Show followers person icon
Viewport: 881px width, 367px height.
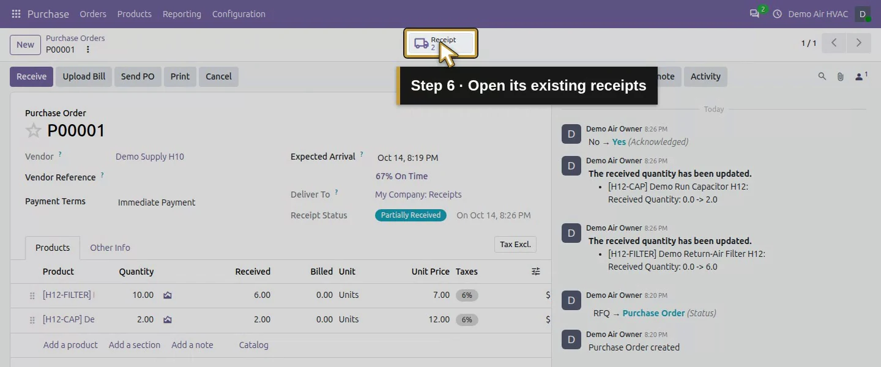tap(861, 76)
